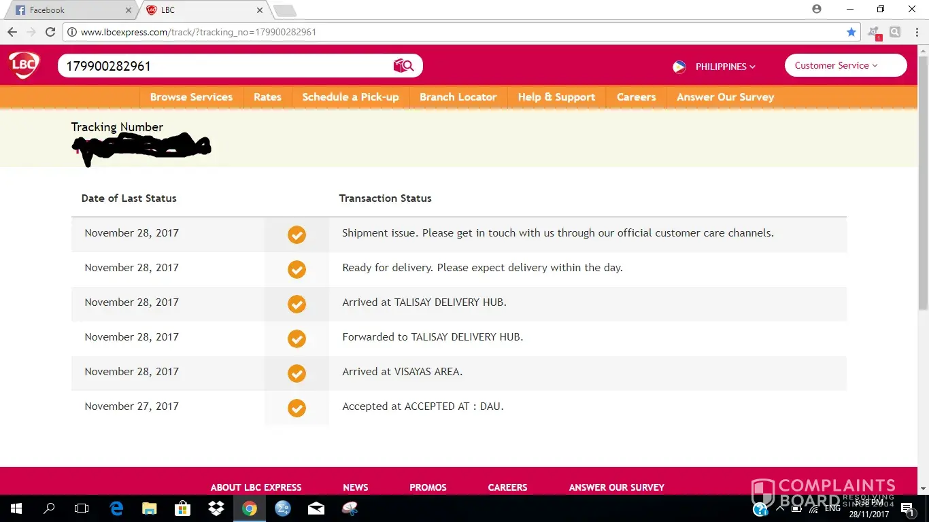Click Answer Our Survey in nav bar
929x522 pixels.
point(726,97)
